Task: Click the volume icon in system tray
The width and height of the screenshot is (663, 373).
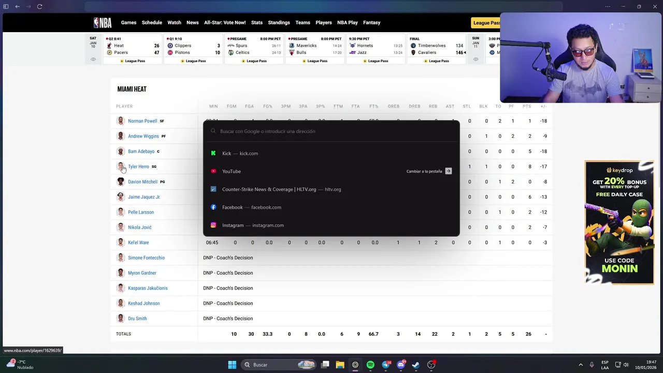Action: (626, 365)
